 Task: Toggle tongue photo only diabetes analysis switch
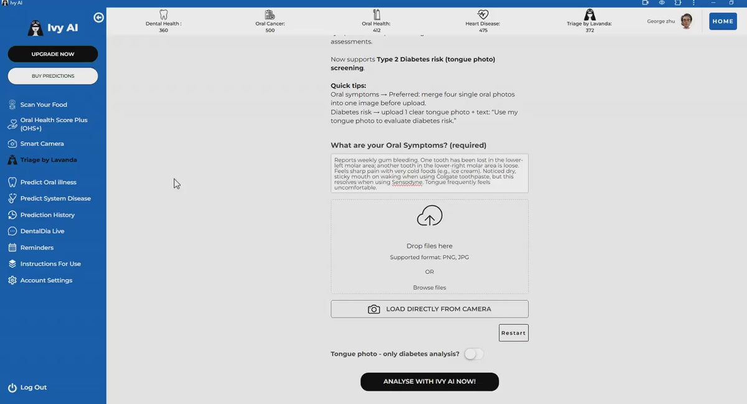[473, 354]
